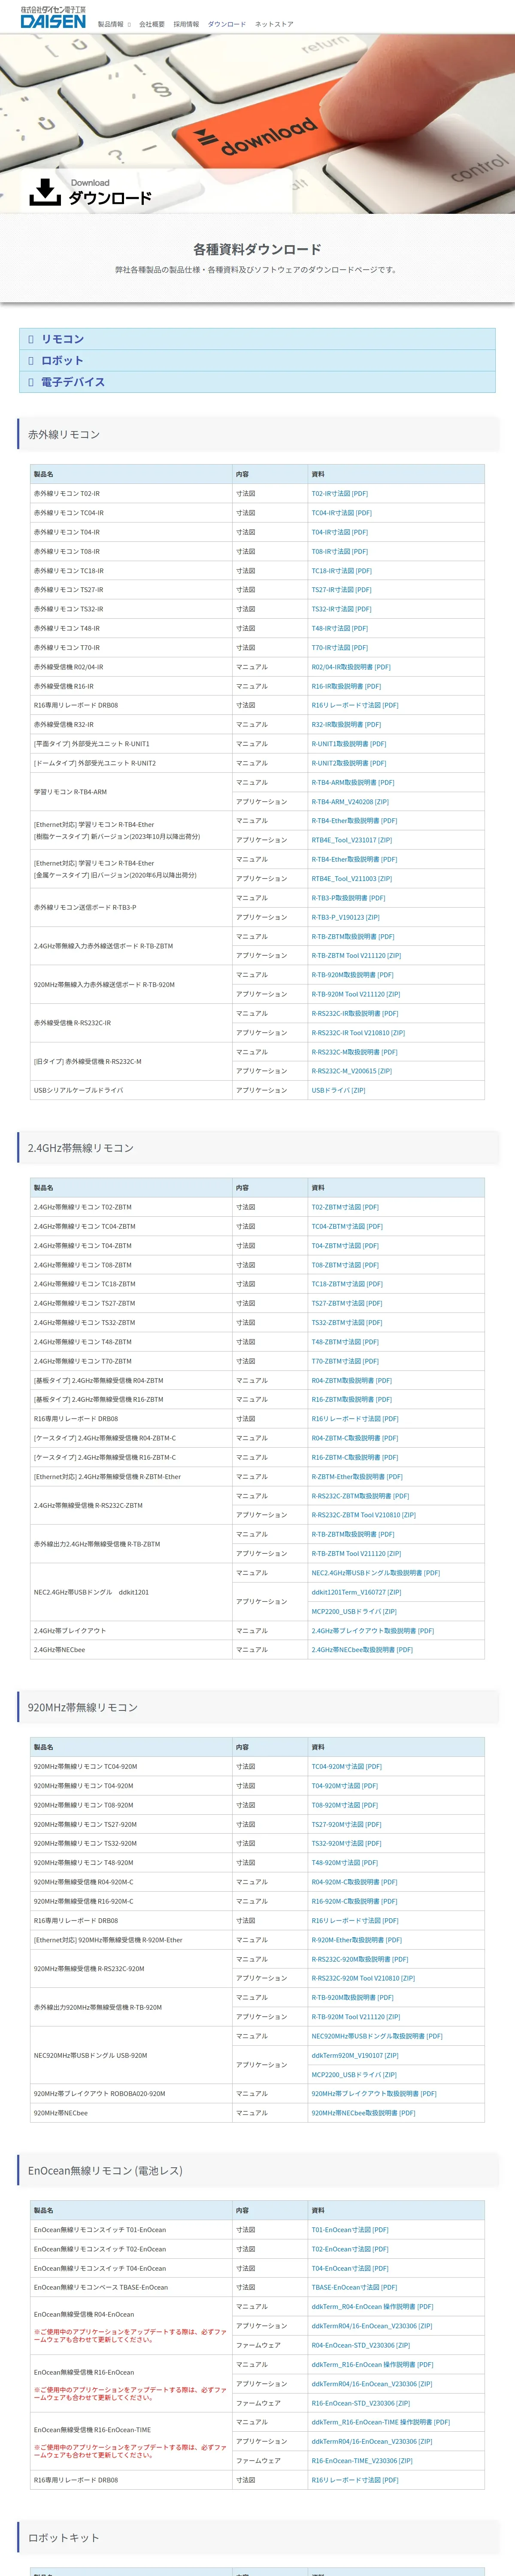Viewport: 515px width, 2576px height.
Task: Download R04-EnOcean-STD_V230306 ZIP firmware
Action: (x=360, y=2345)
